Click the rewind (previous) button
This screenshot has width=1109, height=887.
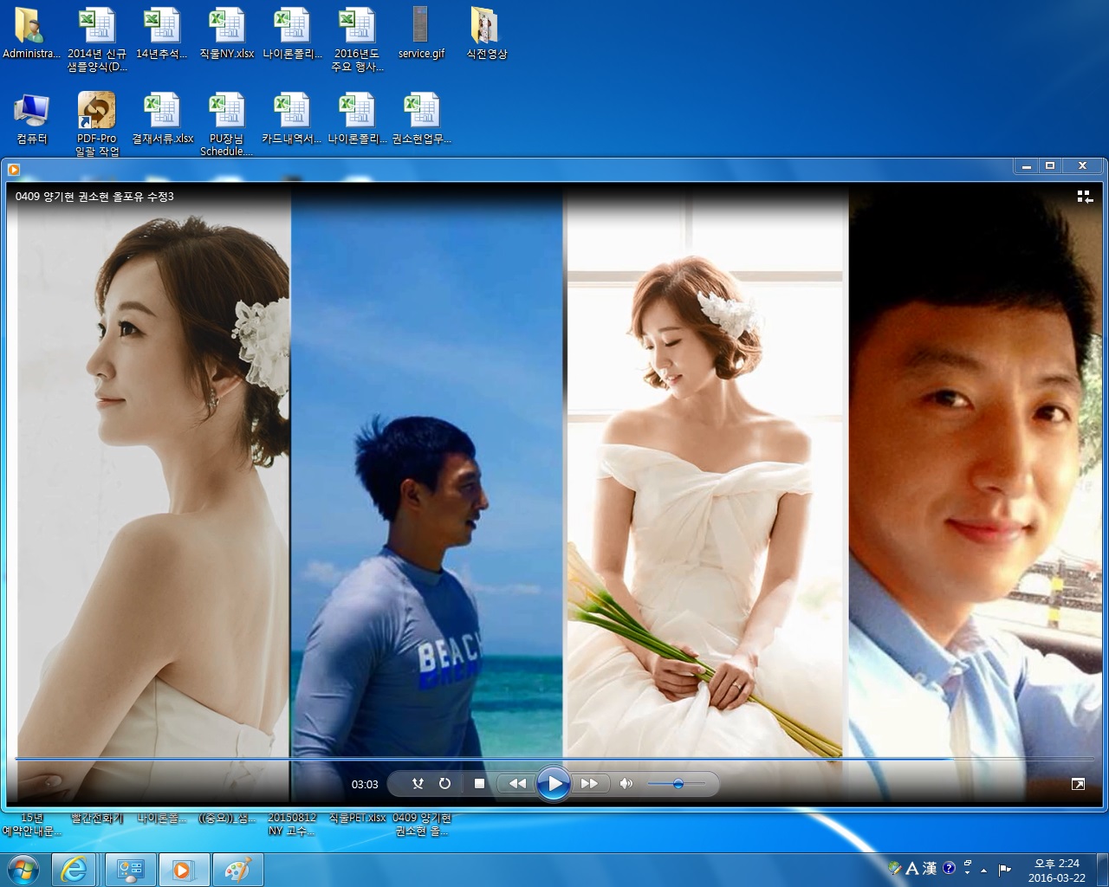(x=517, y=784)
